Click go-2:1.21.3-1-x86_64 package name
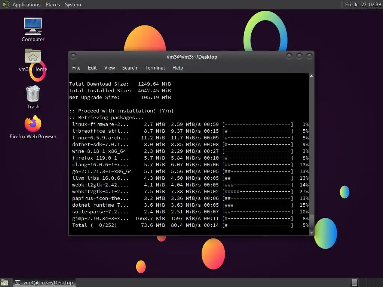Screen dimensions: 383x287 click(x=102, y=171)
